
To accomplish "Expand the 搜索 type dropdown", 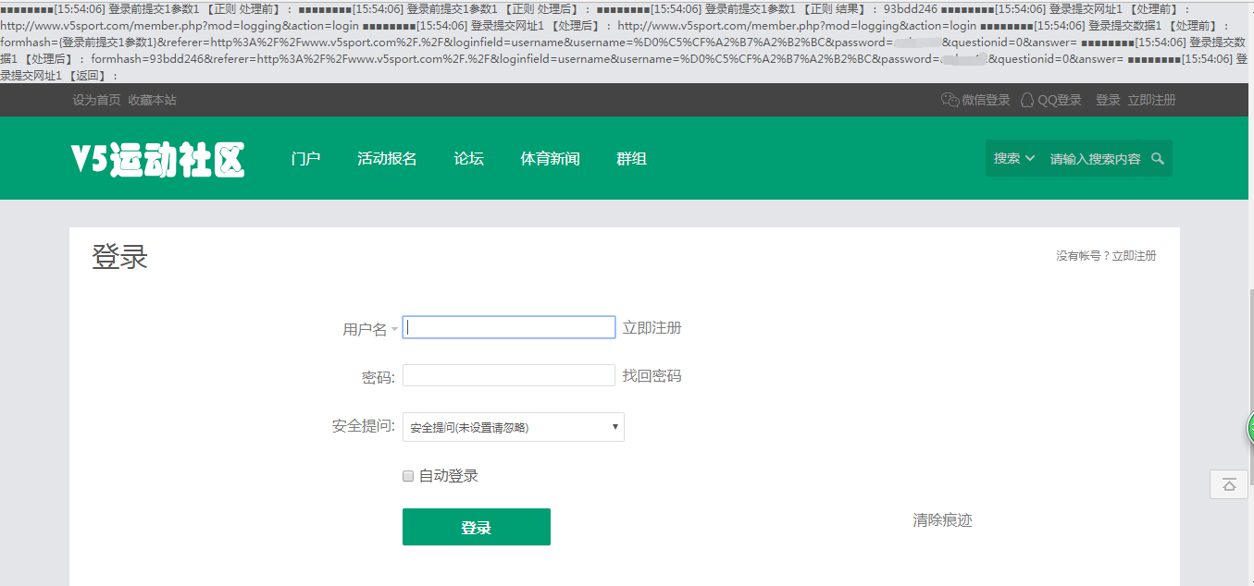I will [x=1013, y=159].
